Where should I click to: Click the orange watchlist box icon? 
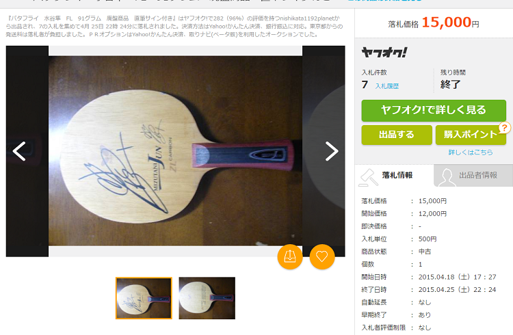(290, 256)
